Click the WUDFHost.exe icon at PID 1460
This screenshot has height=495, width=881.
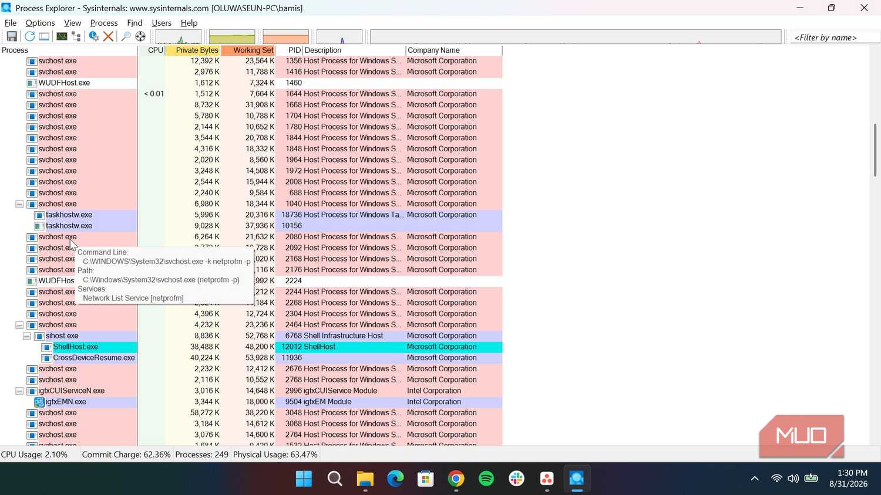[32, 83]
